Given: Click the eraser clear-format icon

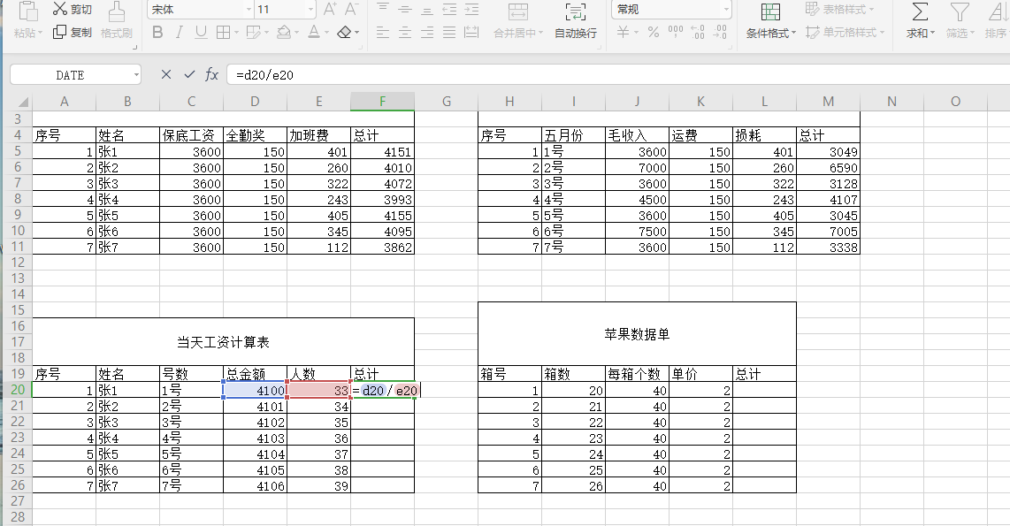Looking at the screenshot, I should click(345, 33).
